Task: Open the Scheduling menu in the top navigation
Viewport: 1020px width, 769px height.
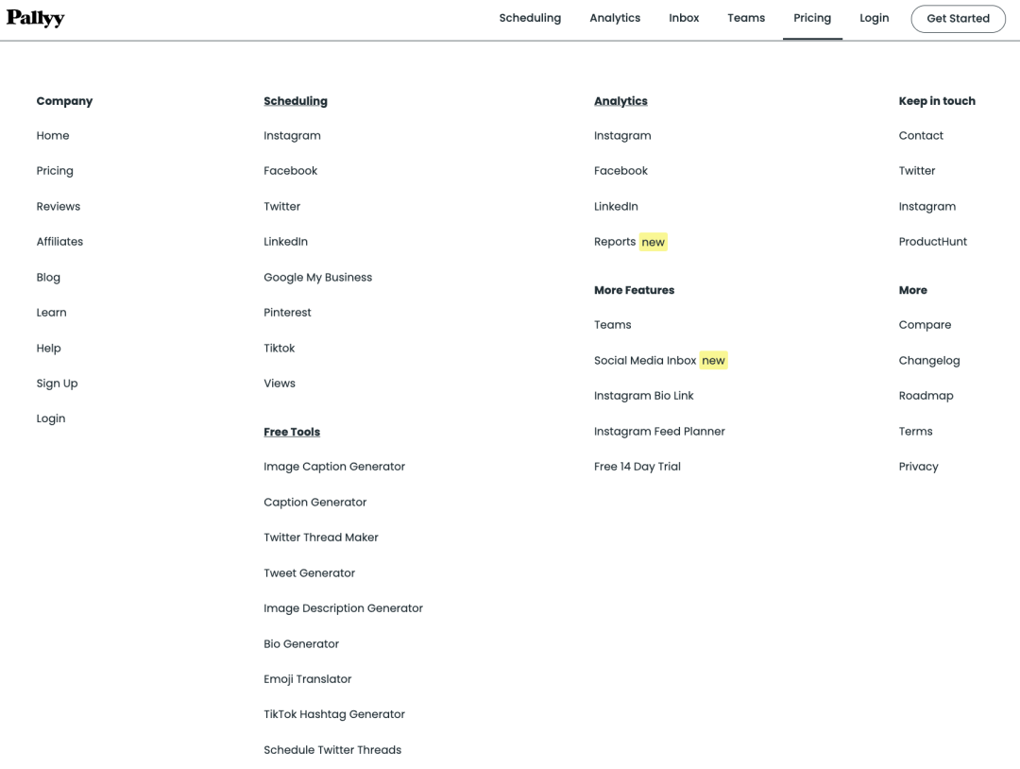Action: coord(530,18)
